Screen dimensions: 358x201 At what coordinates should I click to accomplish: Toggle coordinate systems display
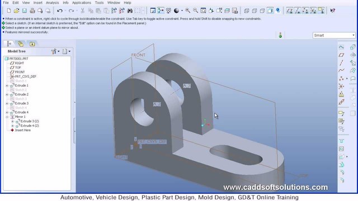tap(313, 11)
